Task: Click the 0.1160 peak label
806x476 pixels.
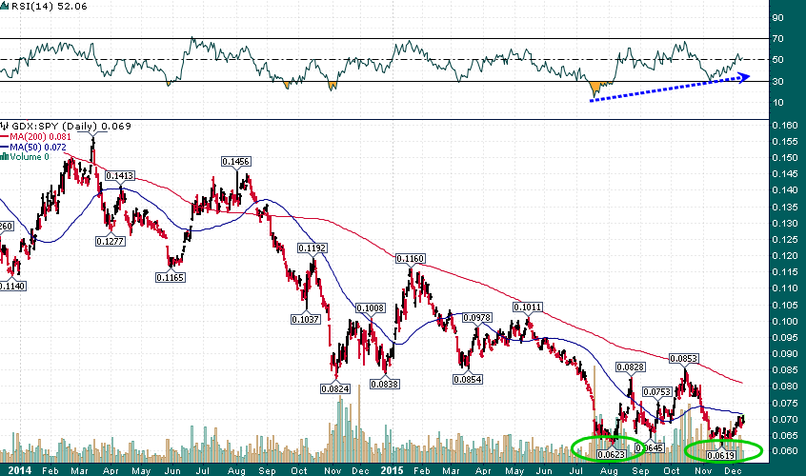Action: tap(411, 259)
